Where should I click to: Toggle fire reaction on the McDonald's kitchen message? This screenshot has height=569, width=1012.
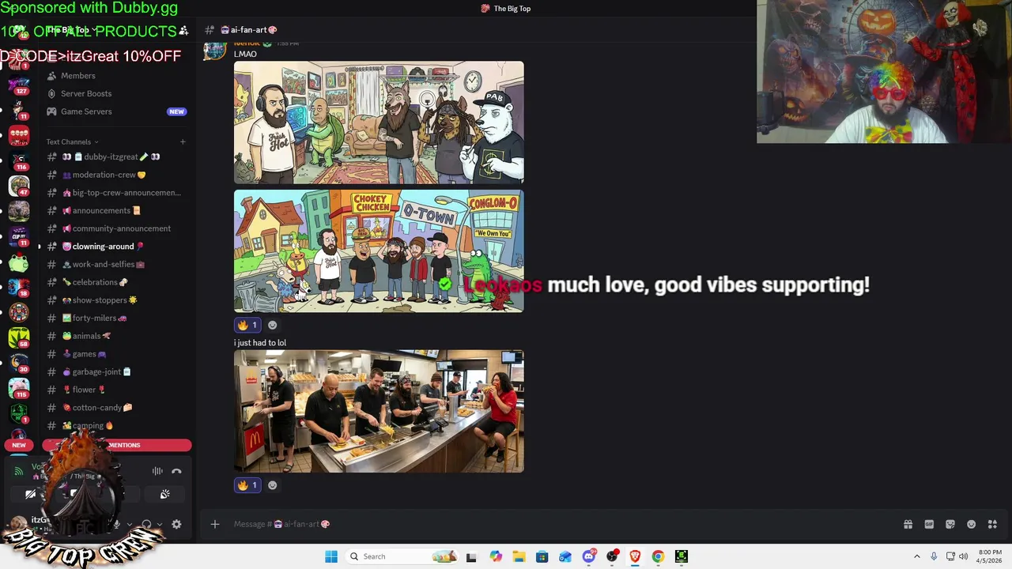click(247, 485)
